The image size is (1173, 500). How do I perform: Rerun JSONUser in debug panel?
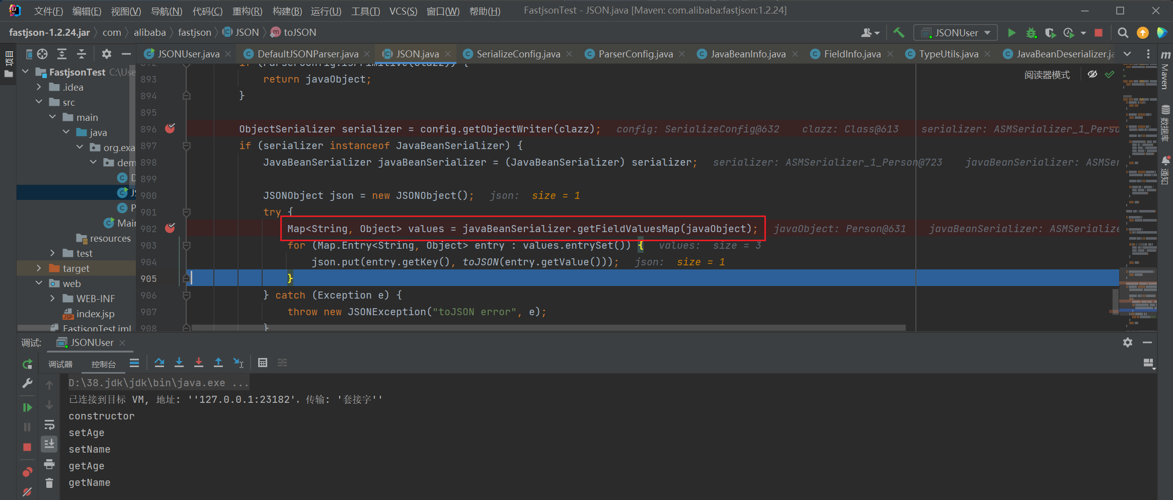tap(27, 364)
